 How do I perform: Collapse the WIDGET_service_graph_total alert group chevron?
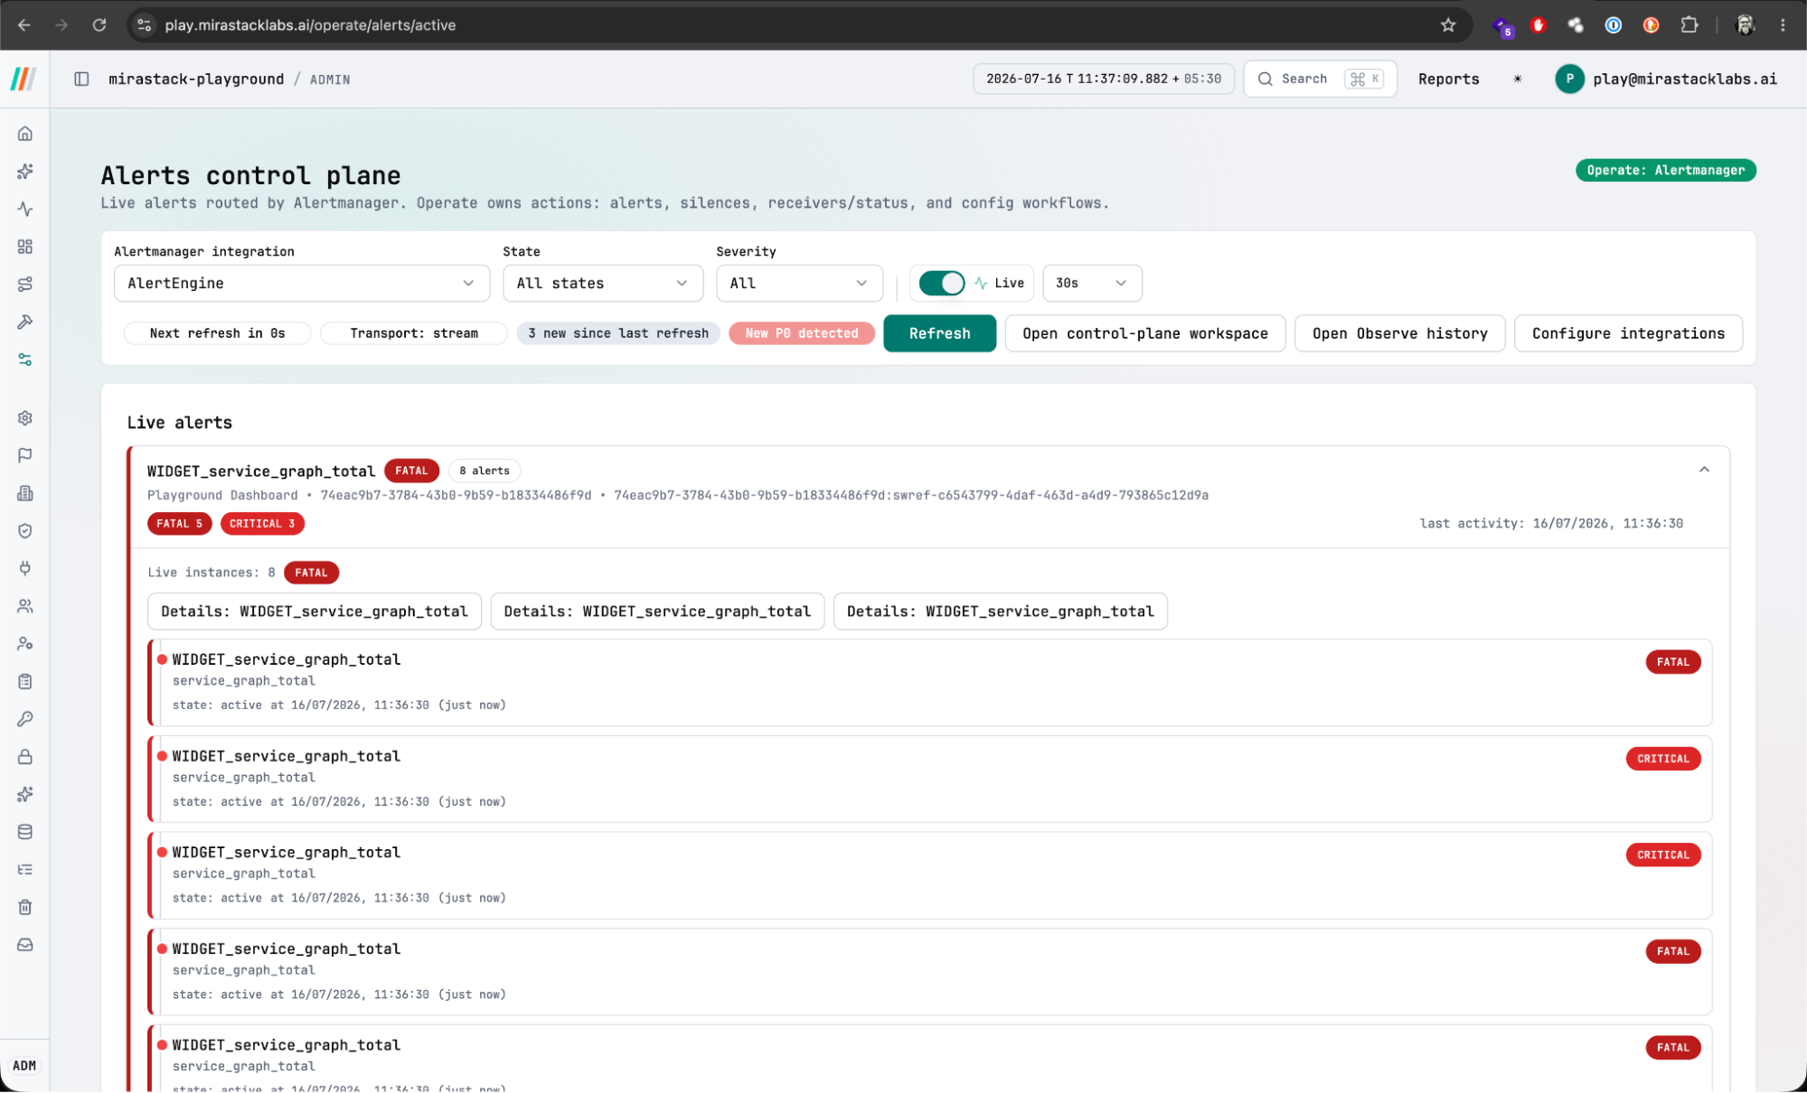point(1704,470)
